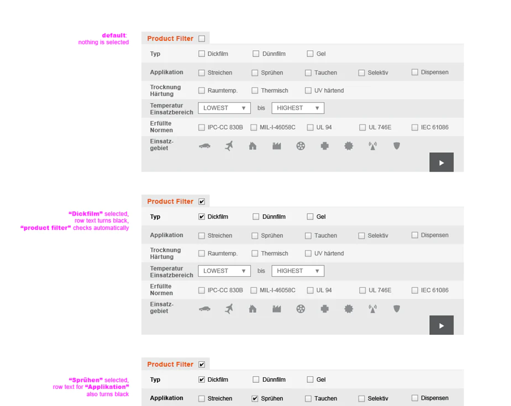
Task: Check IEC 61086 norm in the second panel
Action: pos(414,290)
